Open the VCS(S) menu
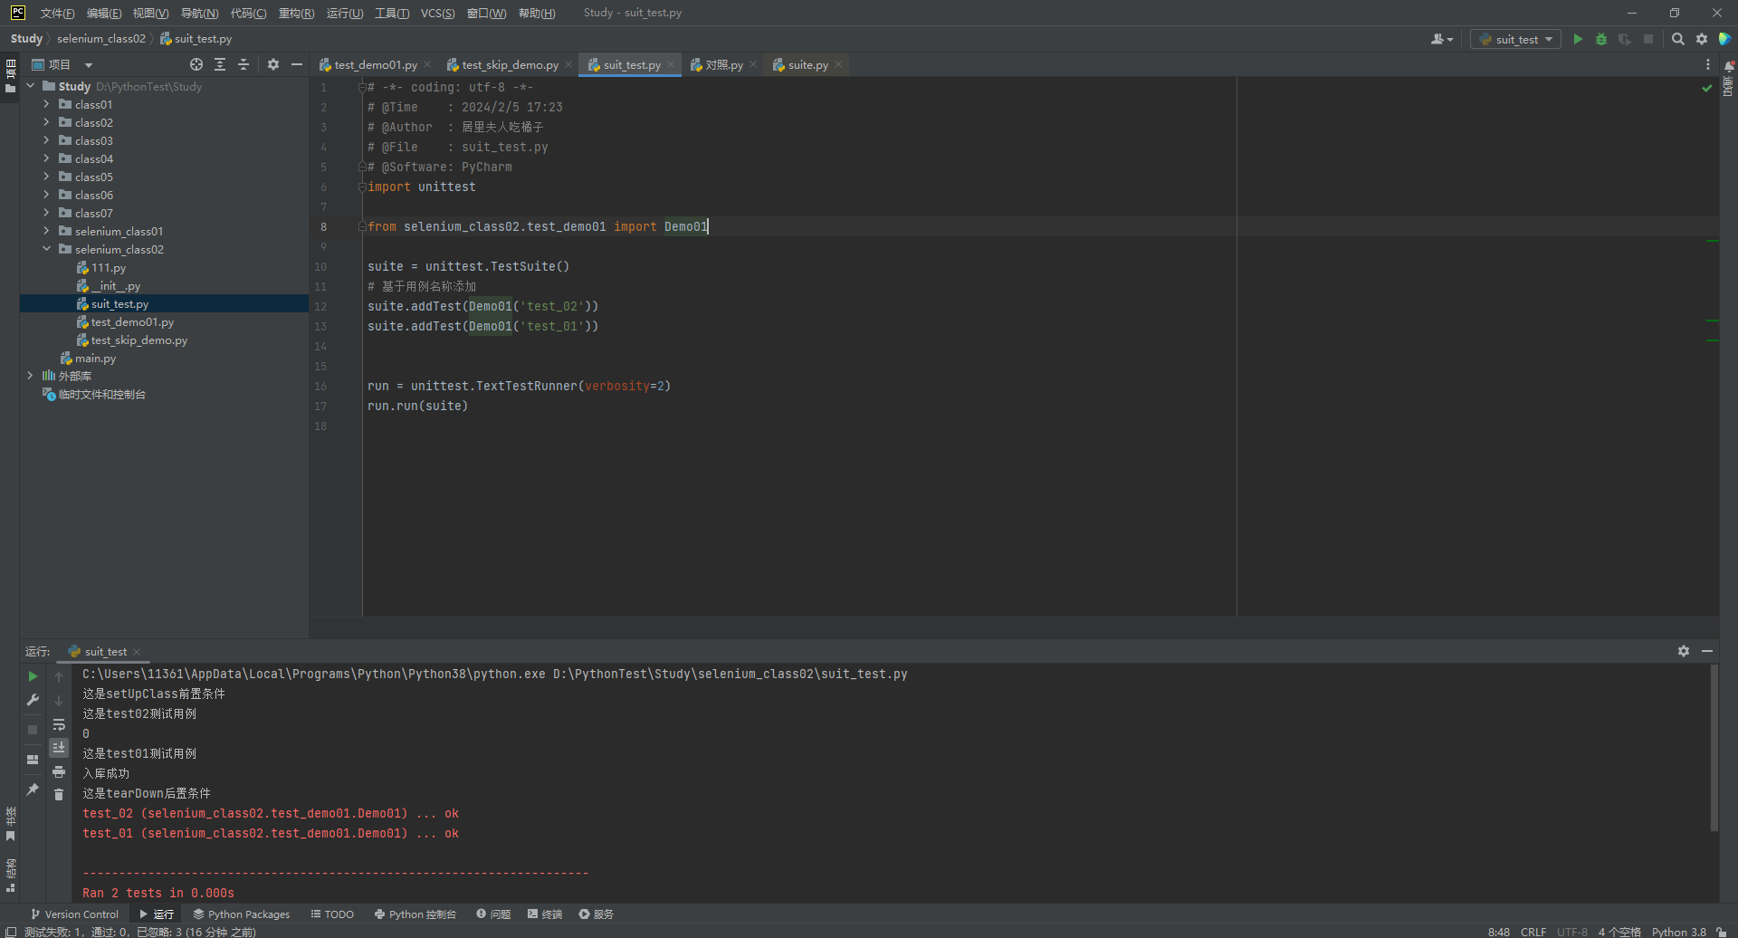Image resolution: width=1738 pixels, height=938 pixels. pos(437,13)
